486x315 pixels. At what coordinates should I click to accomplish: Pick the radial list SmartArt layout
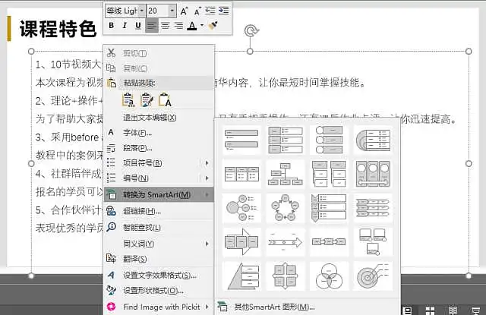[x=241, y=207]
